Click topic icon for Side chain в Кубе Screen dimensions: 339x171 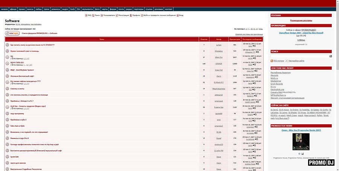pyautogui.click(x=7, y=126)
